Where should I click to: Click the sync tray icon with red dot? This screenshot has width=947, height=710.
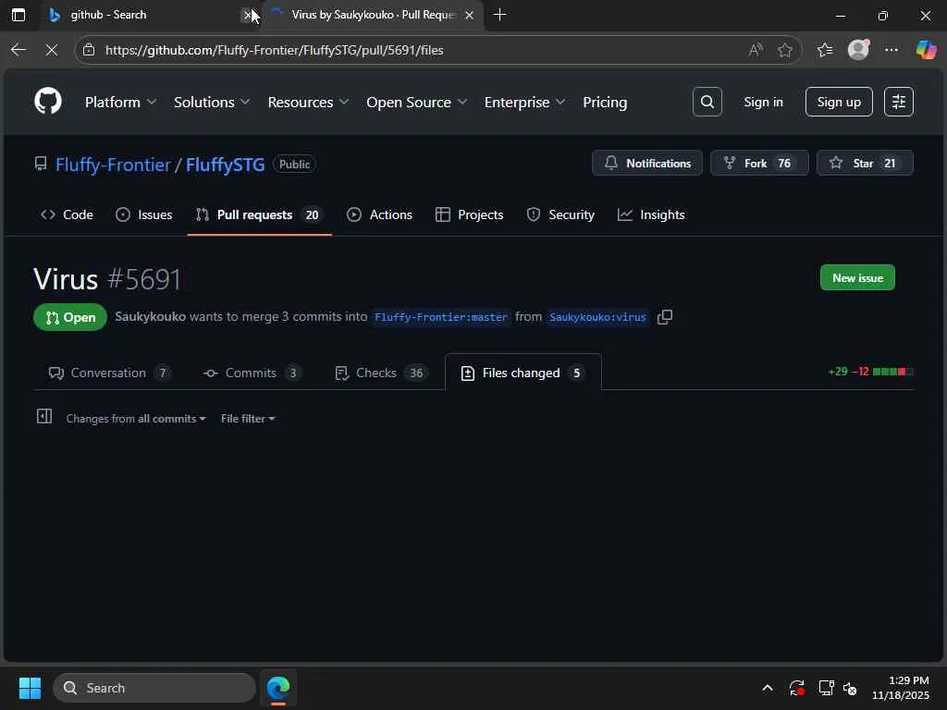796,688
